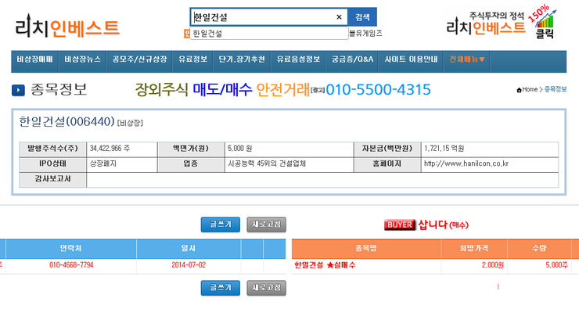
Task: Click the 34,422,966 주 issued shares value
Action: [x=110, y=149]
